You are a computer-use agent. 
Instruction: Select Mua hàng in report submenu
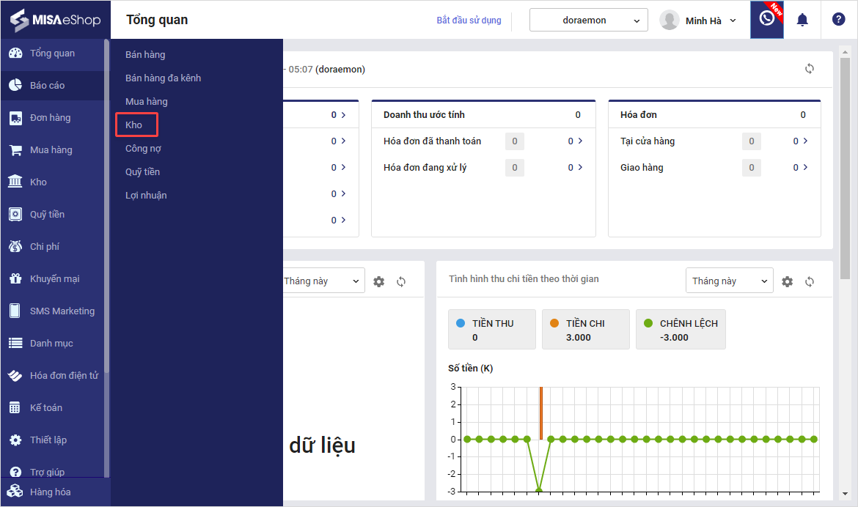[146, 102]
